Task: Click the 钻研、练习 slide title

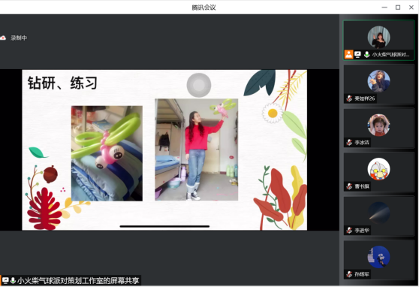Action: point(62,83)
